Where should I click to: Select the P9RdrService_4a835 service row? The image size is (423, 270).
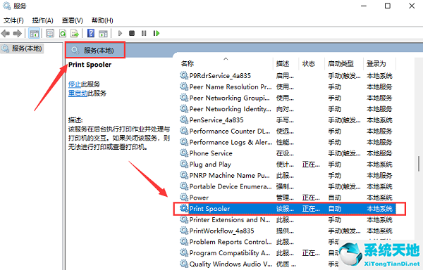(x=288, y=76)
